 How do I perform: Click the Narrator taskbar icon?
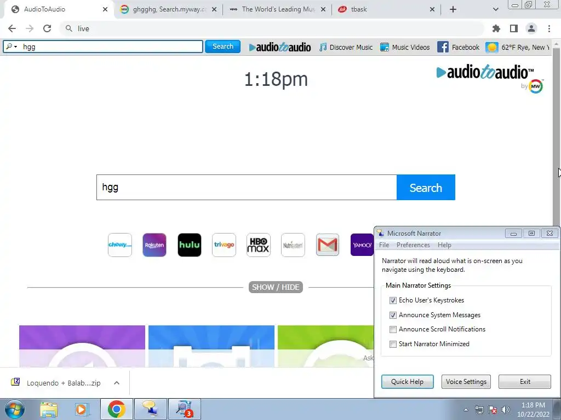(151, 409)
